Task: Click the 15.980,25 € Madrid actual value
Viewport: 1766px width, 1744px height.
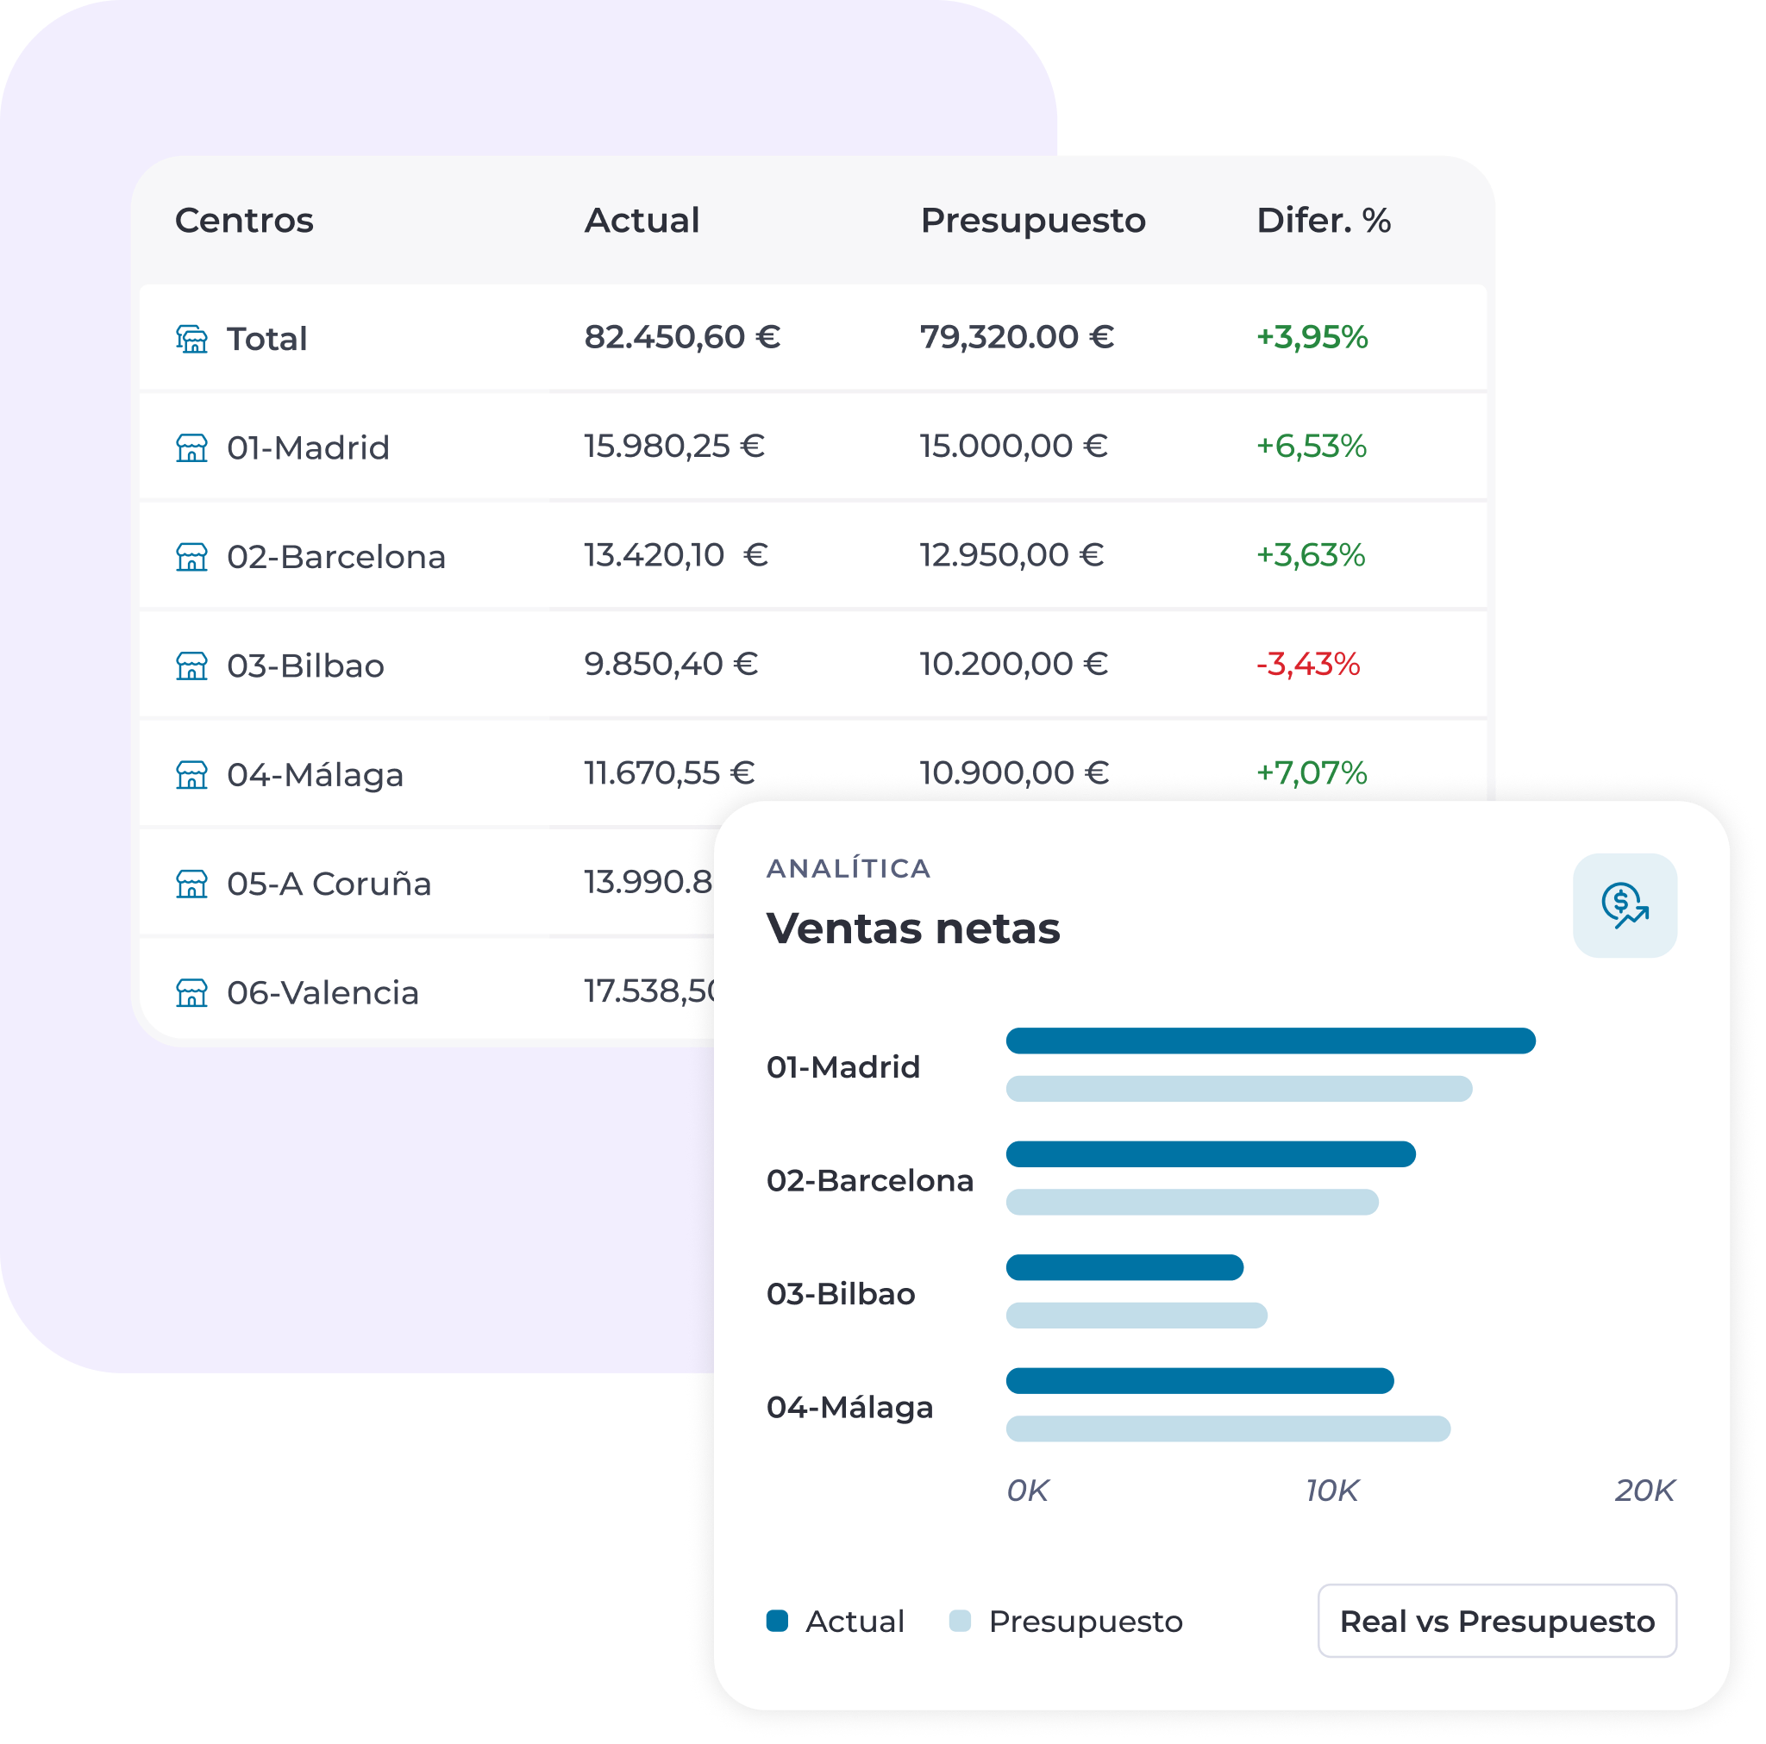Action: click(674, 446)
